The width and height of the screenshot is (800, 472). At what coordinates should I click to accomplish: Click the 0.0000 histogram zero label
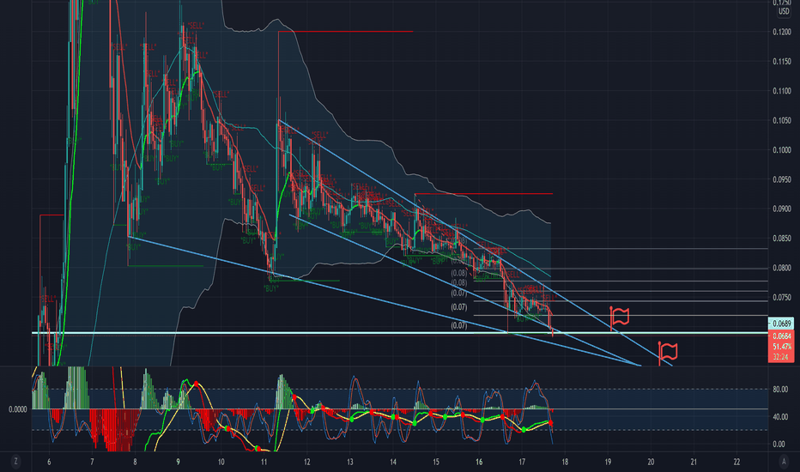pos(18,409)
